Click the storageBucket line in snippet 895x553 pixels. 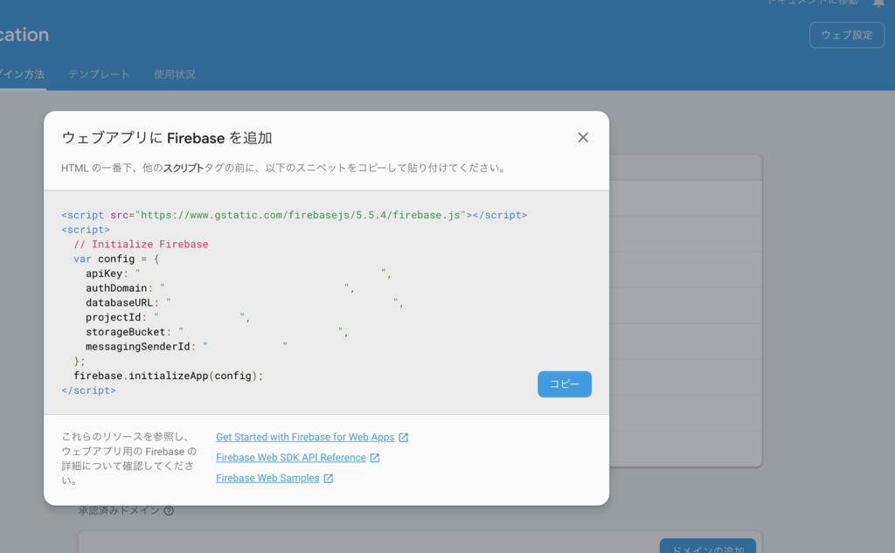click(x=217, y=332)
